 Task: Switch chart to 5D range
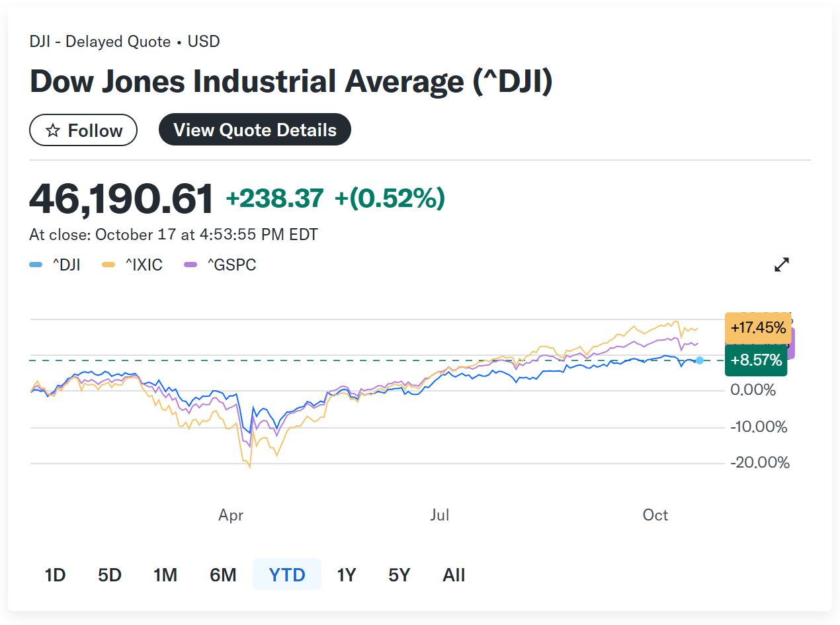pyautogui.click(x=110, y=575)
